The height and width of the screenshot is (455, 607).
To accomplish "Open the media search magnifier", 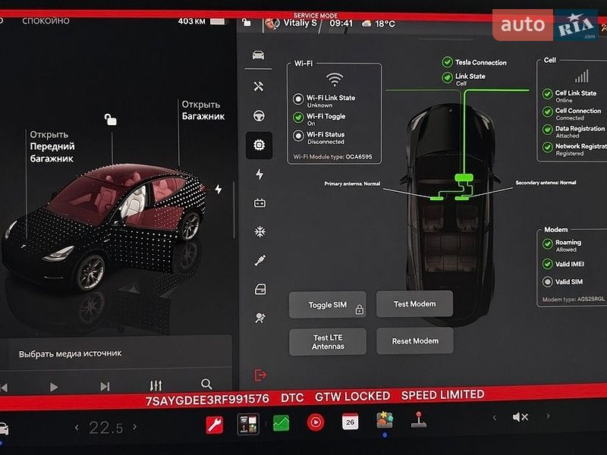I will [x=206, y=384].
